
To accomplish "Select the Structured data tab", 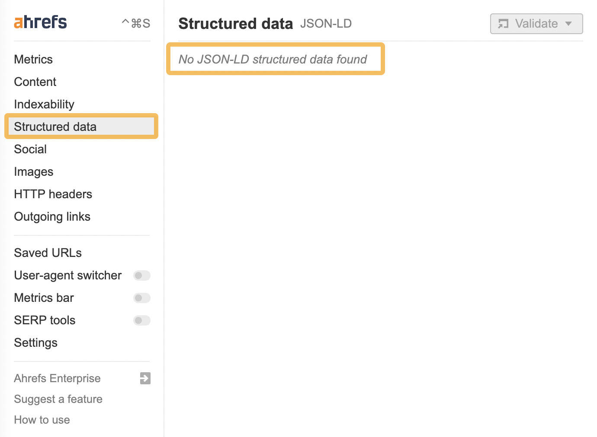I will coord(55,127).
